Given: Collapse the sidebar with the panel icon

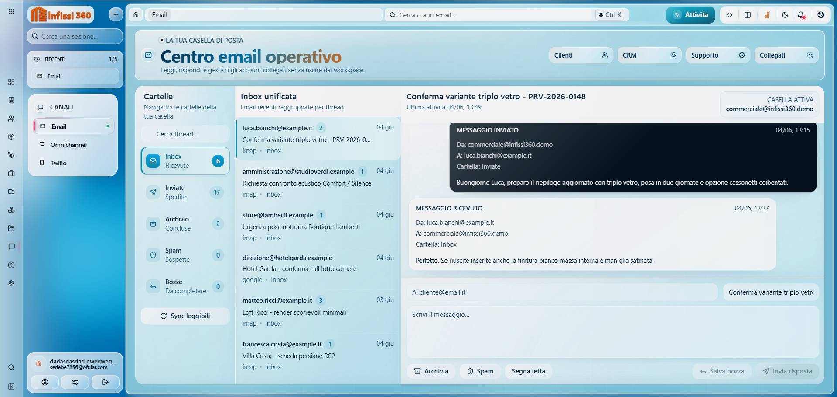Looking at the screenshot, I should tap(11, 387).
